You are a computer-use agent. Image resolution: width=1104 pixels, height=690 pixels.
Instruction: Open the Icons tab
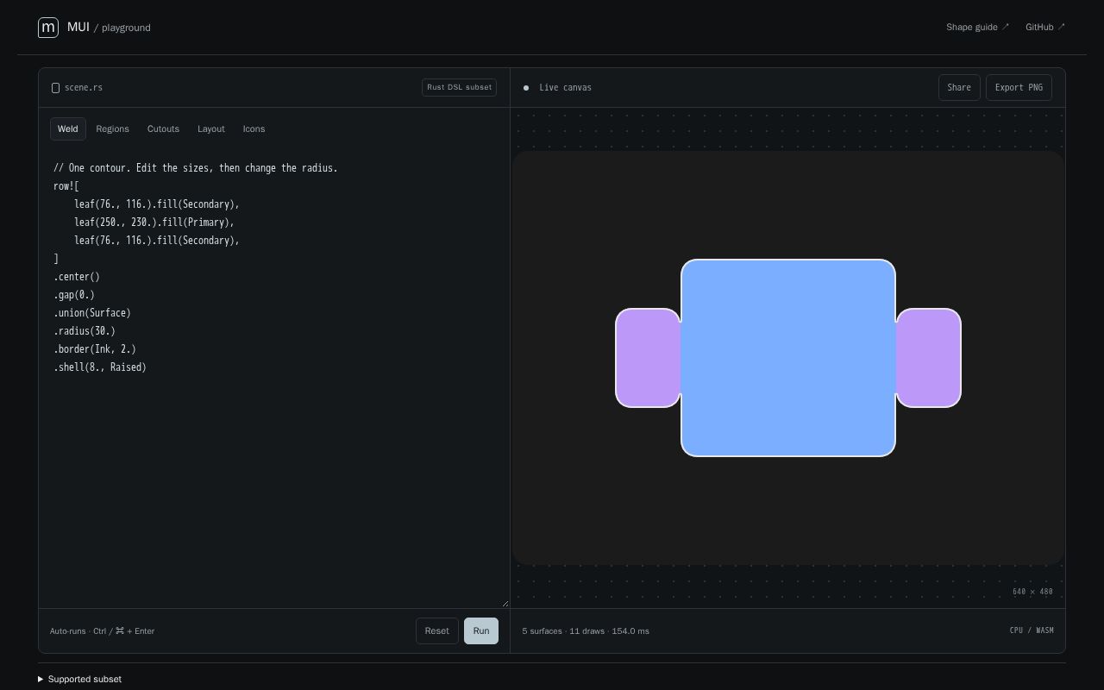click(x=254, y=129)
